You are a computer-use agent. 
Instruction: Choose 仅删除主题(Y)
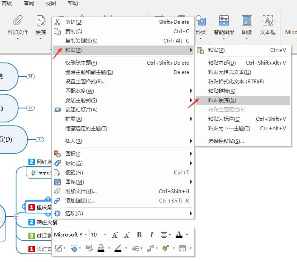click(123, 63)
